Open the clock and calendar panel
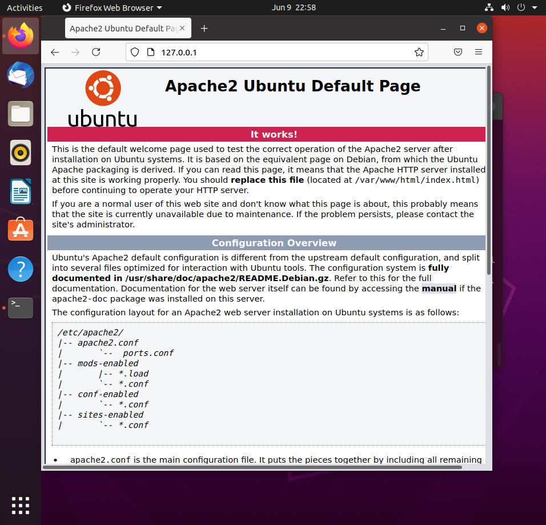The image size is (546, 525). (294, 7)
